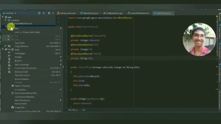Collapse the app module node
The width and height of the screenshot is (221, 124).
coord(3,17)
